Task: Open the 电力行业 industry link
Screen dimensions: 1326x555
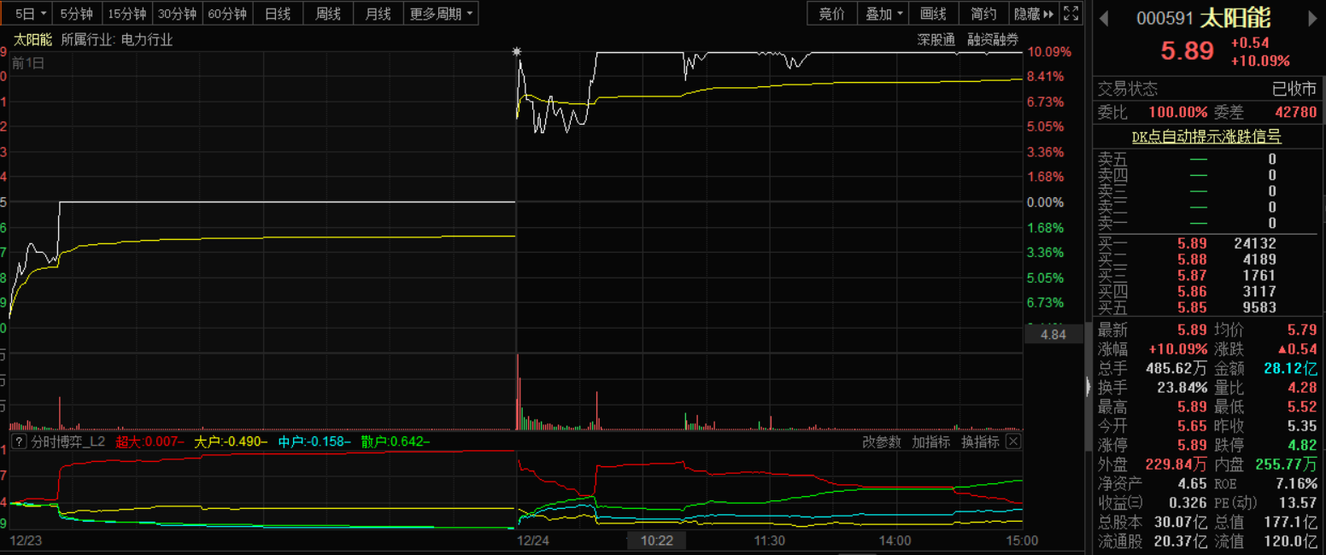Action: pyautogui.click(x=147, y=39)
